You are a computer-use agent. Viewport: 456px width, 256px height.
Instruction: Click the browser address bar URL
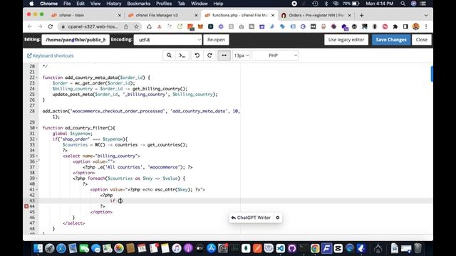pyautogui.click(x=93, y=27)
